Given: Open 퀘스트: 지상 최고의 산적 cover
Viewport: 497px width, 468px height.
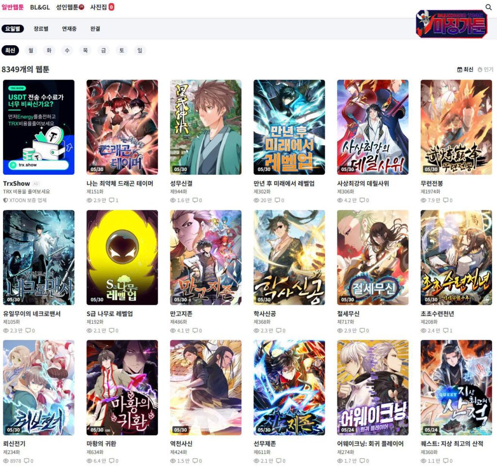Looking at the screenshot, I should pos(456,387).
